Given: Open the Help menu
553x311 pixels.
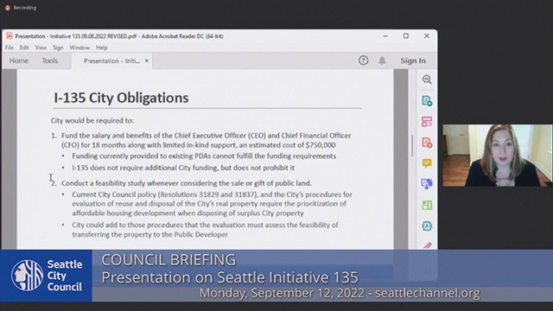Looking at the screenshot, I should click(x=102, y=48).
